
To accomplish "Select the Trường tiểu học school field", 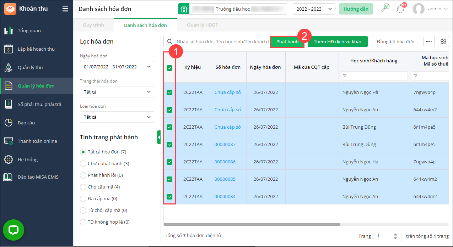I will (238, 9).
